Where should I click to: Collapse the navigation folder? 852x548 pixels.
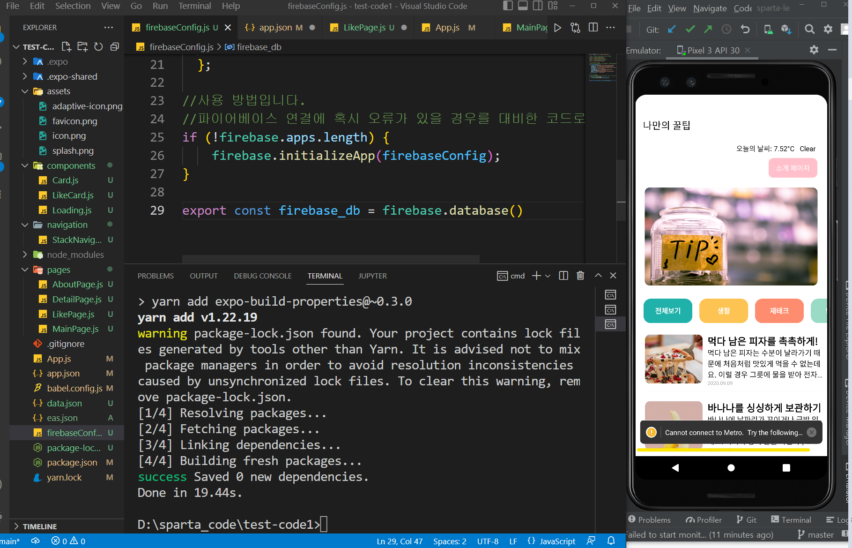click(25, 225)
